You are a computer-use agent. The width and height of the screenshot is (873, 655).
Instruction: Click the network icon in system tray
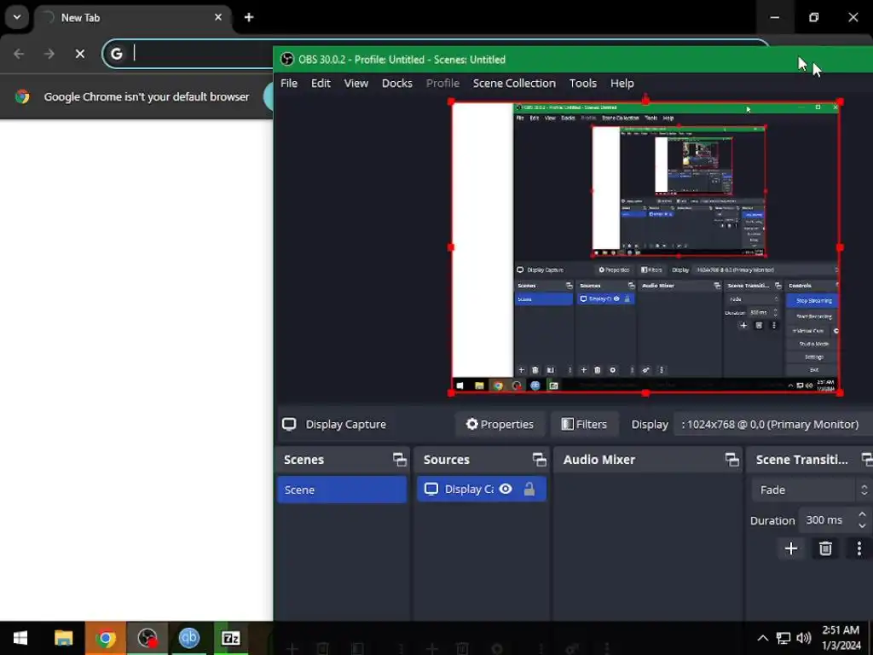783,638
